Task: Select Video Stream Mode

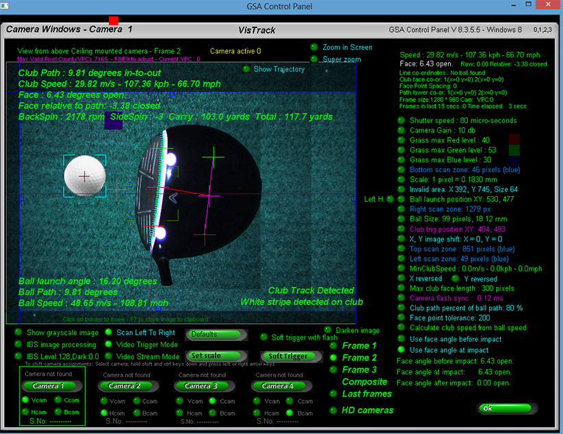Action: coord(109,356)
